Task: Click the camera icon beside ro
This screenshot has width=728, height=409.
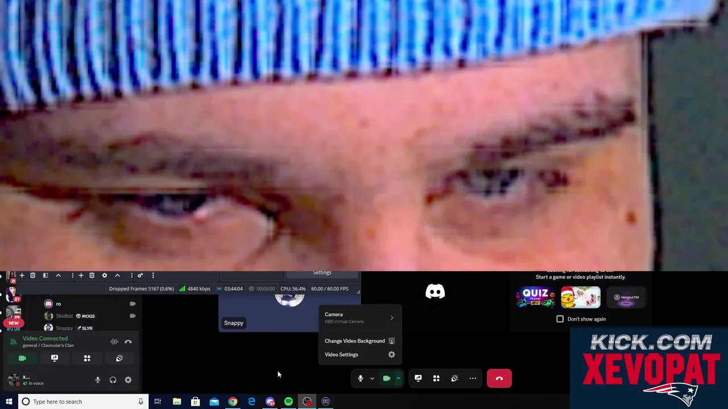Action: pyautogui.click(x=133, y=304)
